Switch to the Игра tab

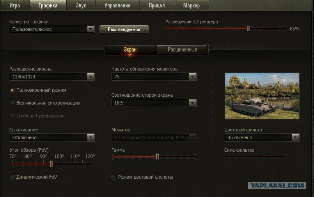(15, 5)
